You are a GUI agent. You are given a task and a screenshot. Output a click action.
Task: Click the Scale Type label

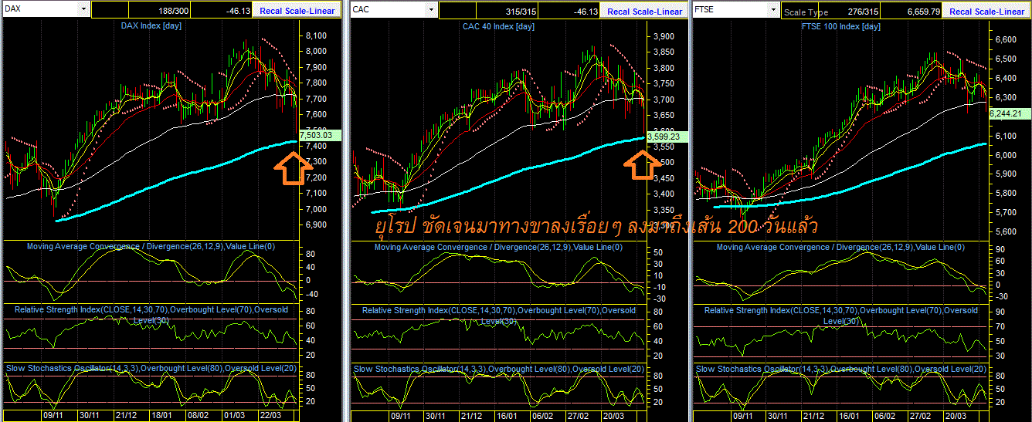(x=806, y=12)
